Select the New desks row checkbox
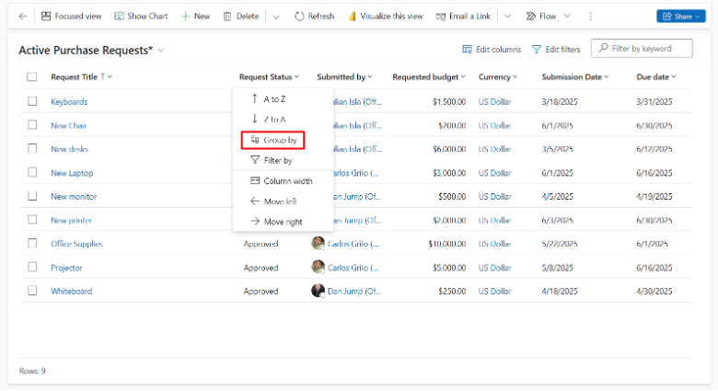This screenshot has width=718, height=391. [x=32, y=149]
